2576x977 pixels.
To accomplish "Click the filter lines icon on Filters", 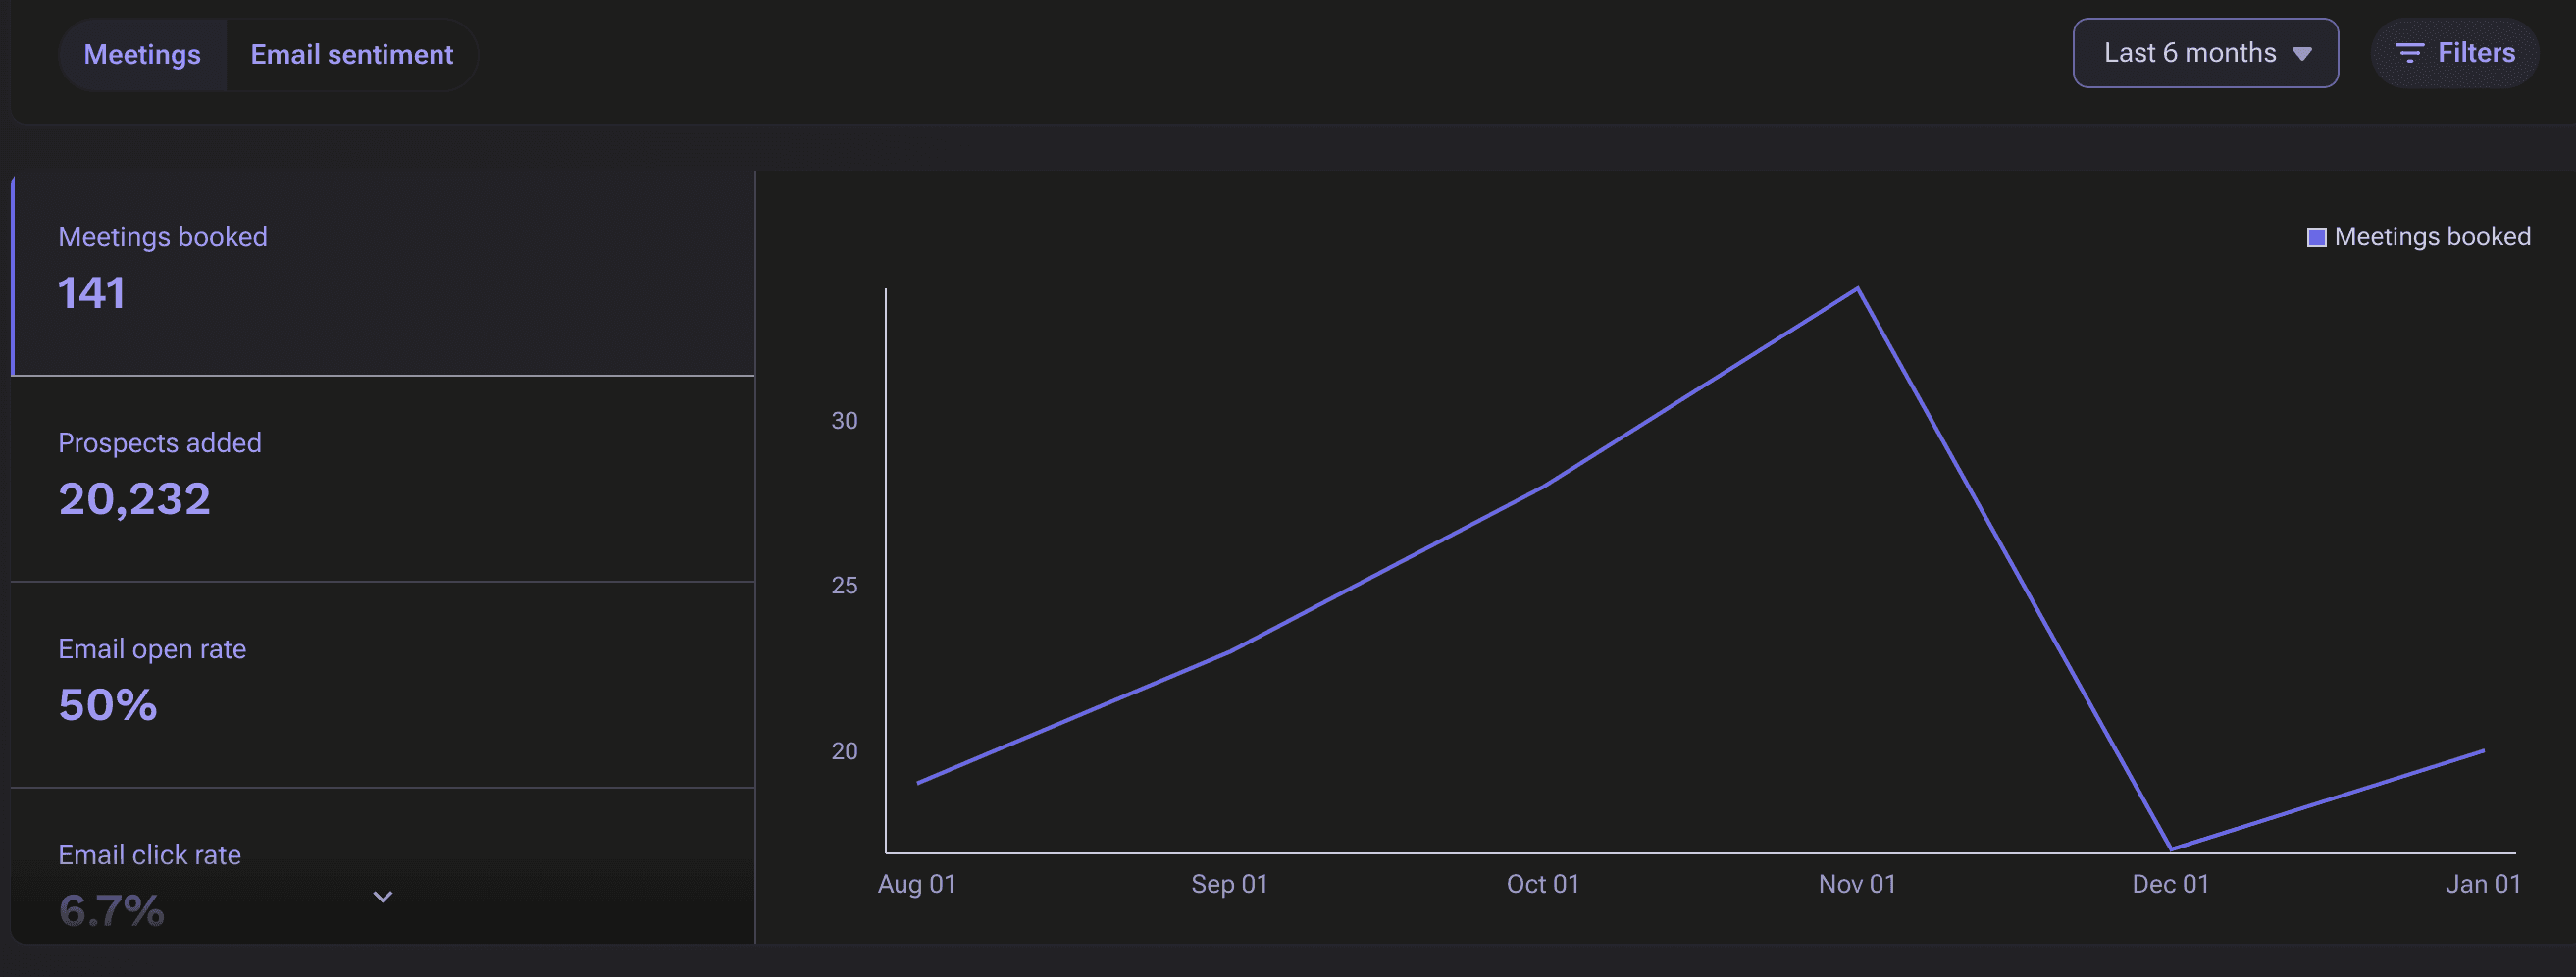I will [2409, 53].
